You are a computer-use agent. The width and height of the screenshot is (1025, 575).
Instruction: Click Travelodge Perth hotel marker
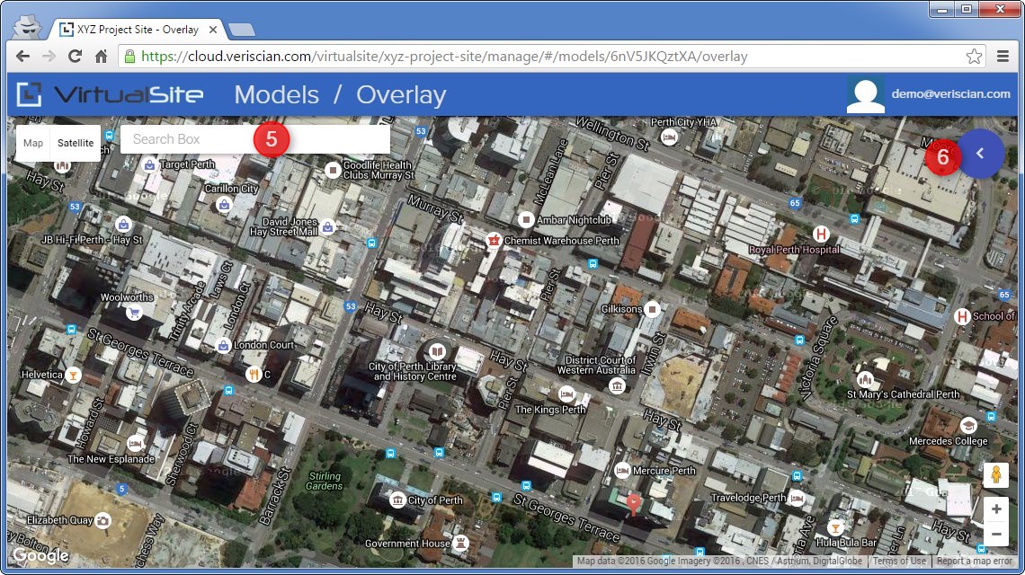pos(797,498)
